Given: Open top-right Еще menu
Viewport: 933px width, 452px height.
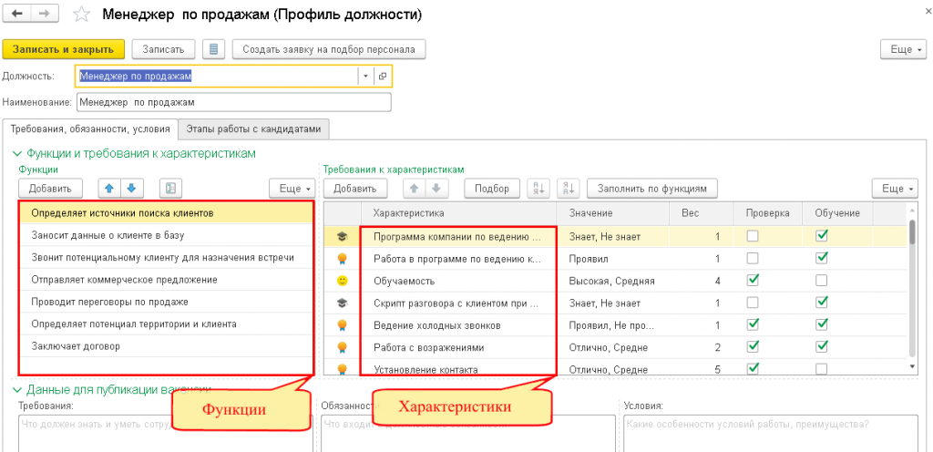Looking at the screenshot, I should [x=903, y=49].
